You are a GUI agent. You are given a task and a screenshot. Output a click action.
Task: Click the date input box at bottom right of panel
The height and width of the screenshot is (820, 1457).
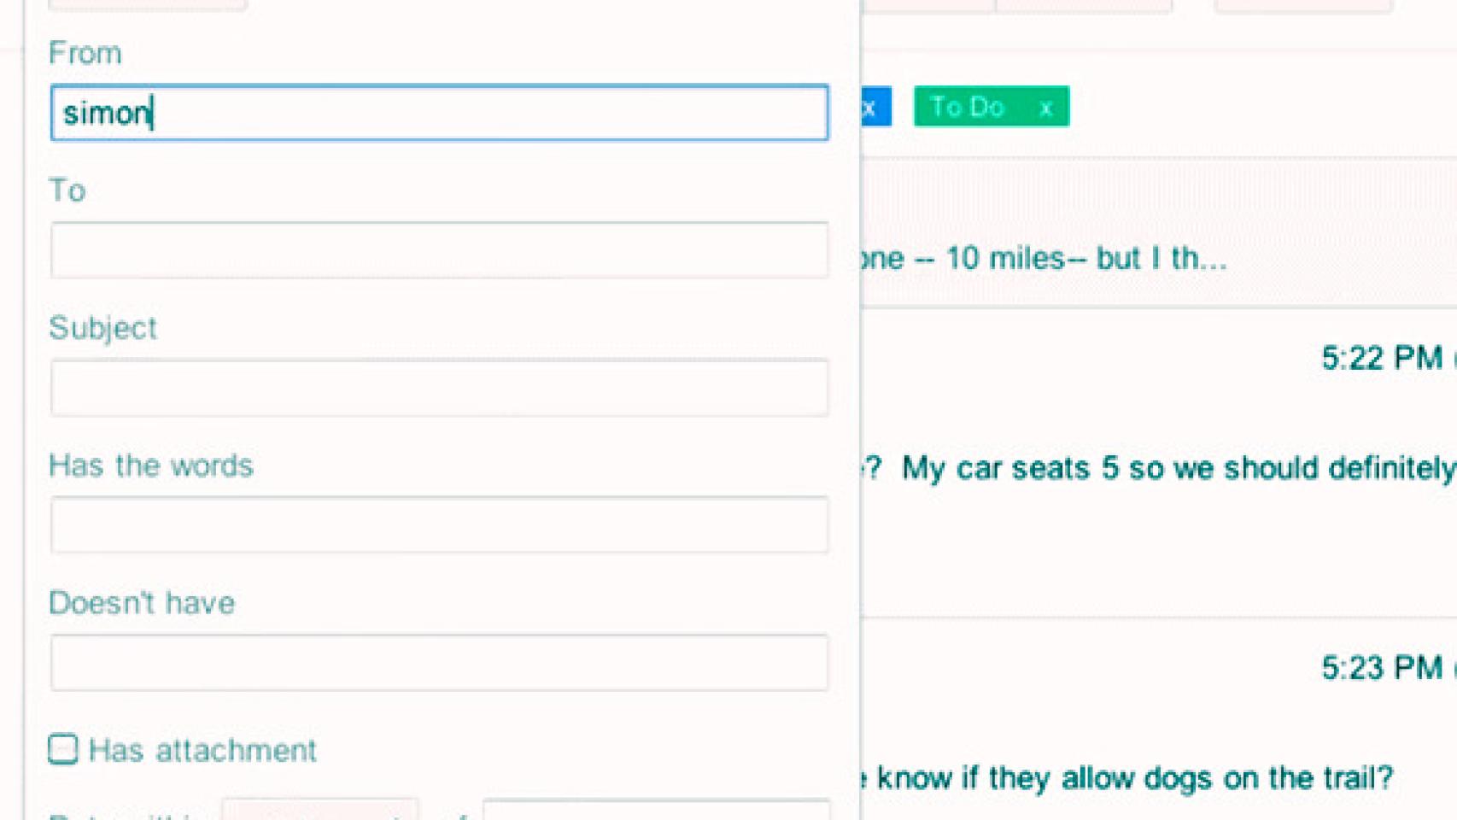[656, 810]
